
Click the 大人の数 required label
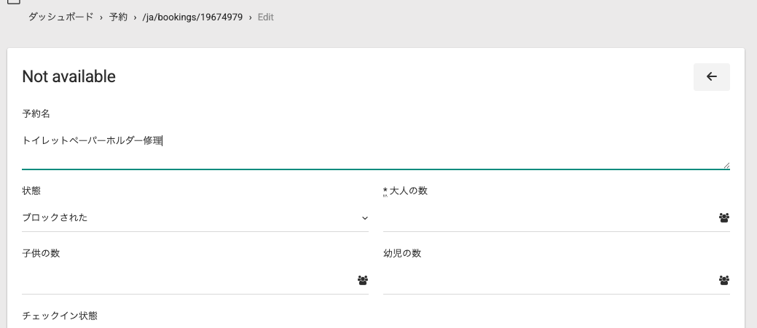pyautogui.click(x=406, y=191)
